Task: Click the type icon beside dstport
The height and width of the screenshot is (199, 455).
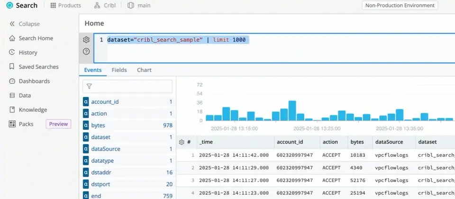Action: click(x=86, y=184)
